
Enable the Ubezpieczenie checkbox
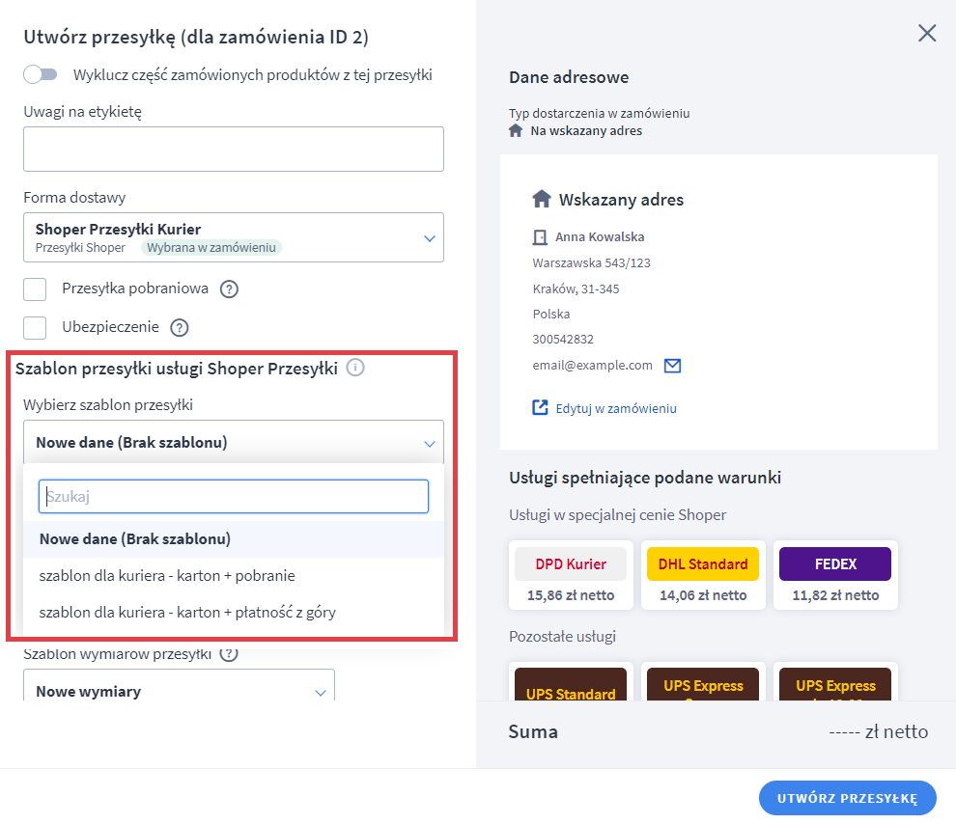(35, 328)
